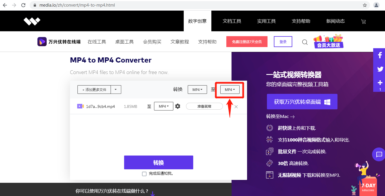Open conversion settings gear for the MP4 file
385x196 pixels.
pyautogui.click(x=178, y=106)
